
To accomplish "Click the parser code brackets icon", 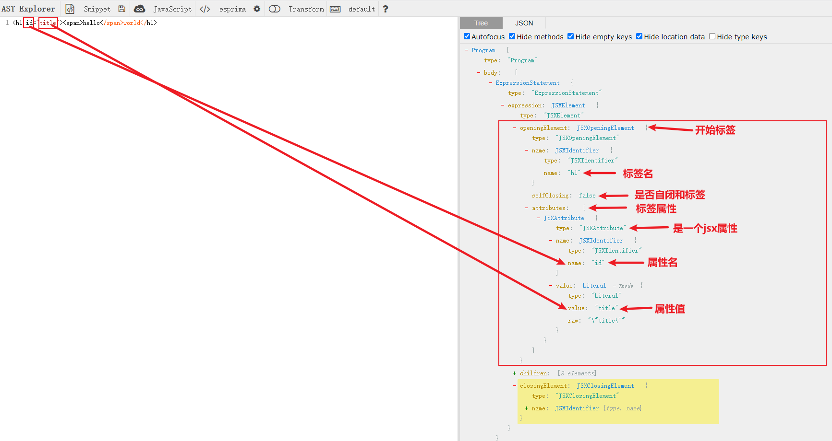I will (205, 9).
